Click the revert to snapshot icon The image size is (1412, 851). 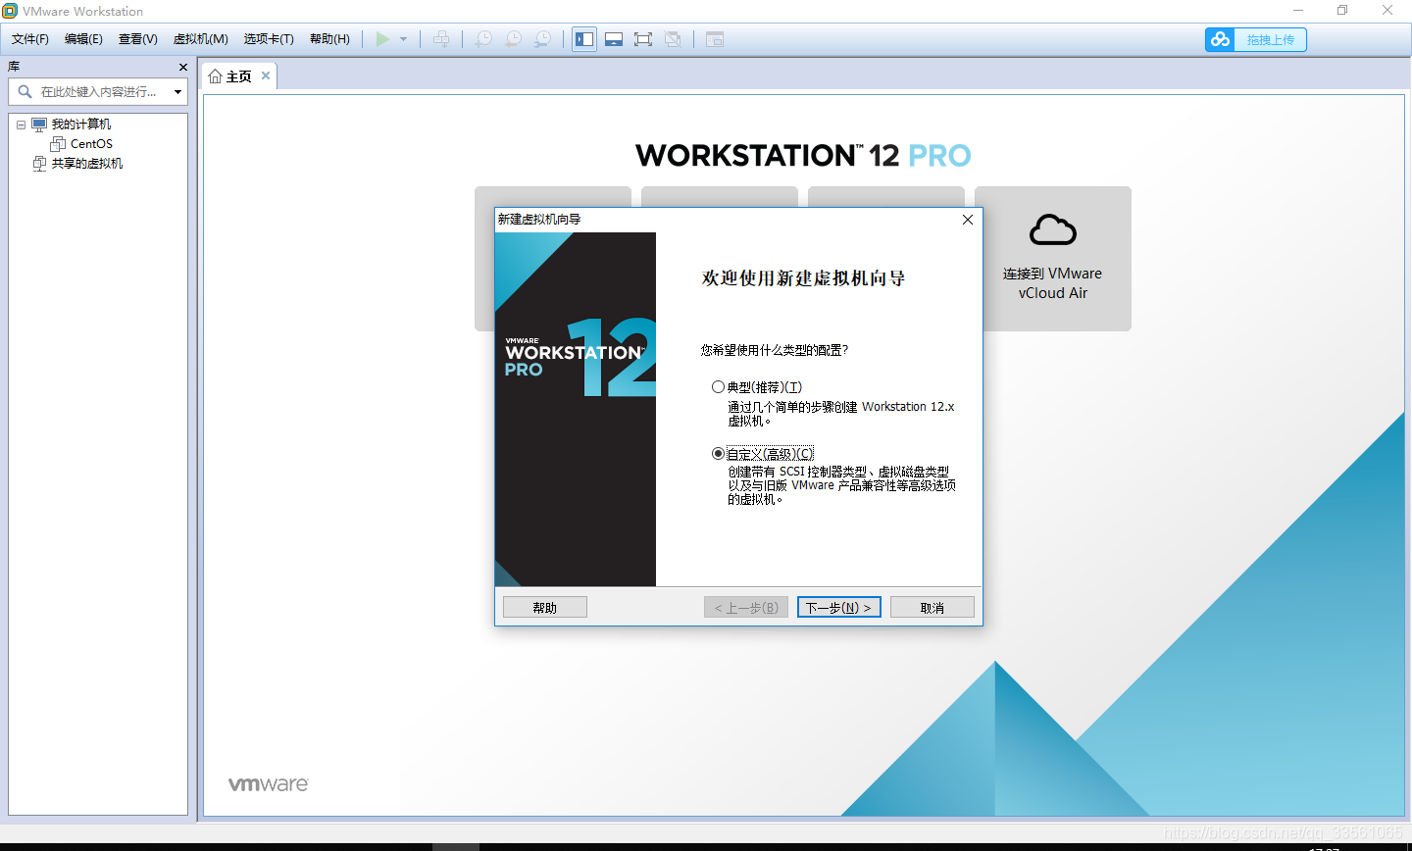pyautogui.click(x=513, y=39)
